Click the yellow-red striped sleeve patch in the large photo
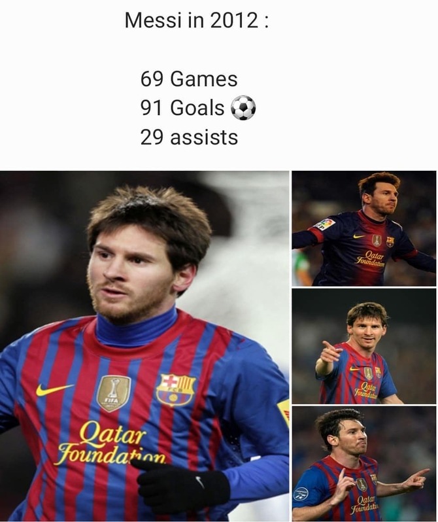The width and height of the screenshot is (438, 522). coord(284,412)
